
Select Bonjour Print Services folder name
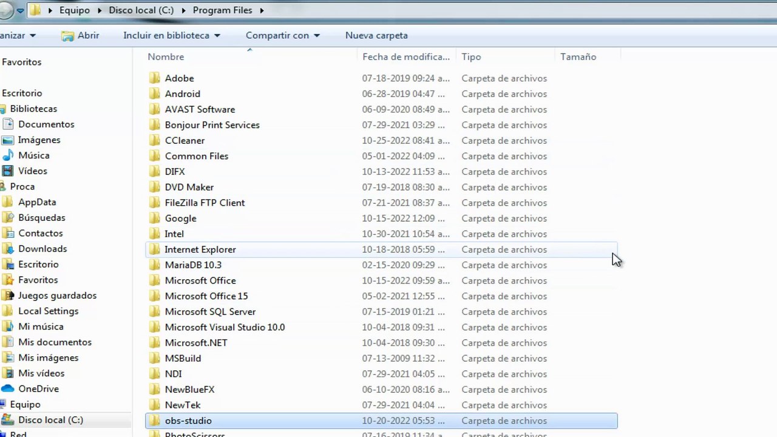(212, 125)
